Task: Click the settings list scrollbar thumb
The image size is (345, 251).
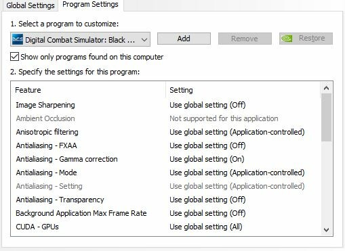Action: [326, 118]
